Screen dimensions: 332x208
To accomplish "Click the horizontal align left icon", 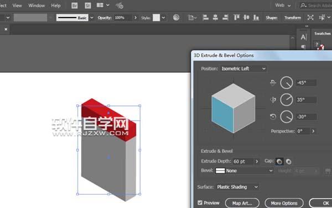I will tap(205, 18).
